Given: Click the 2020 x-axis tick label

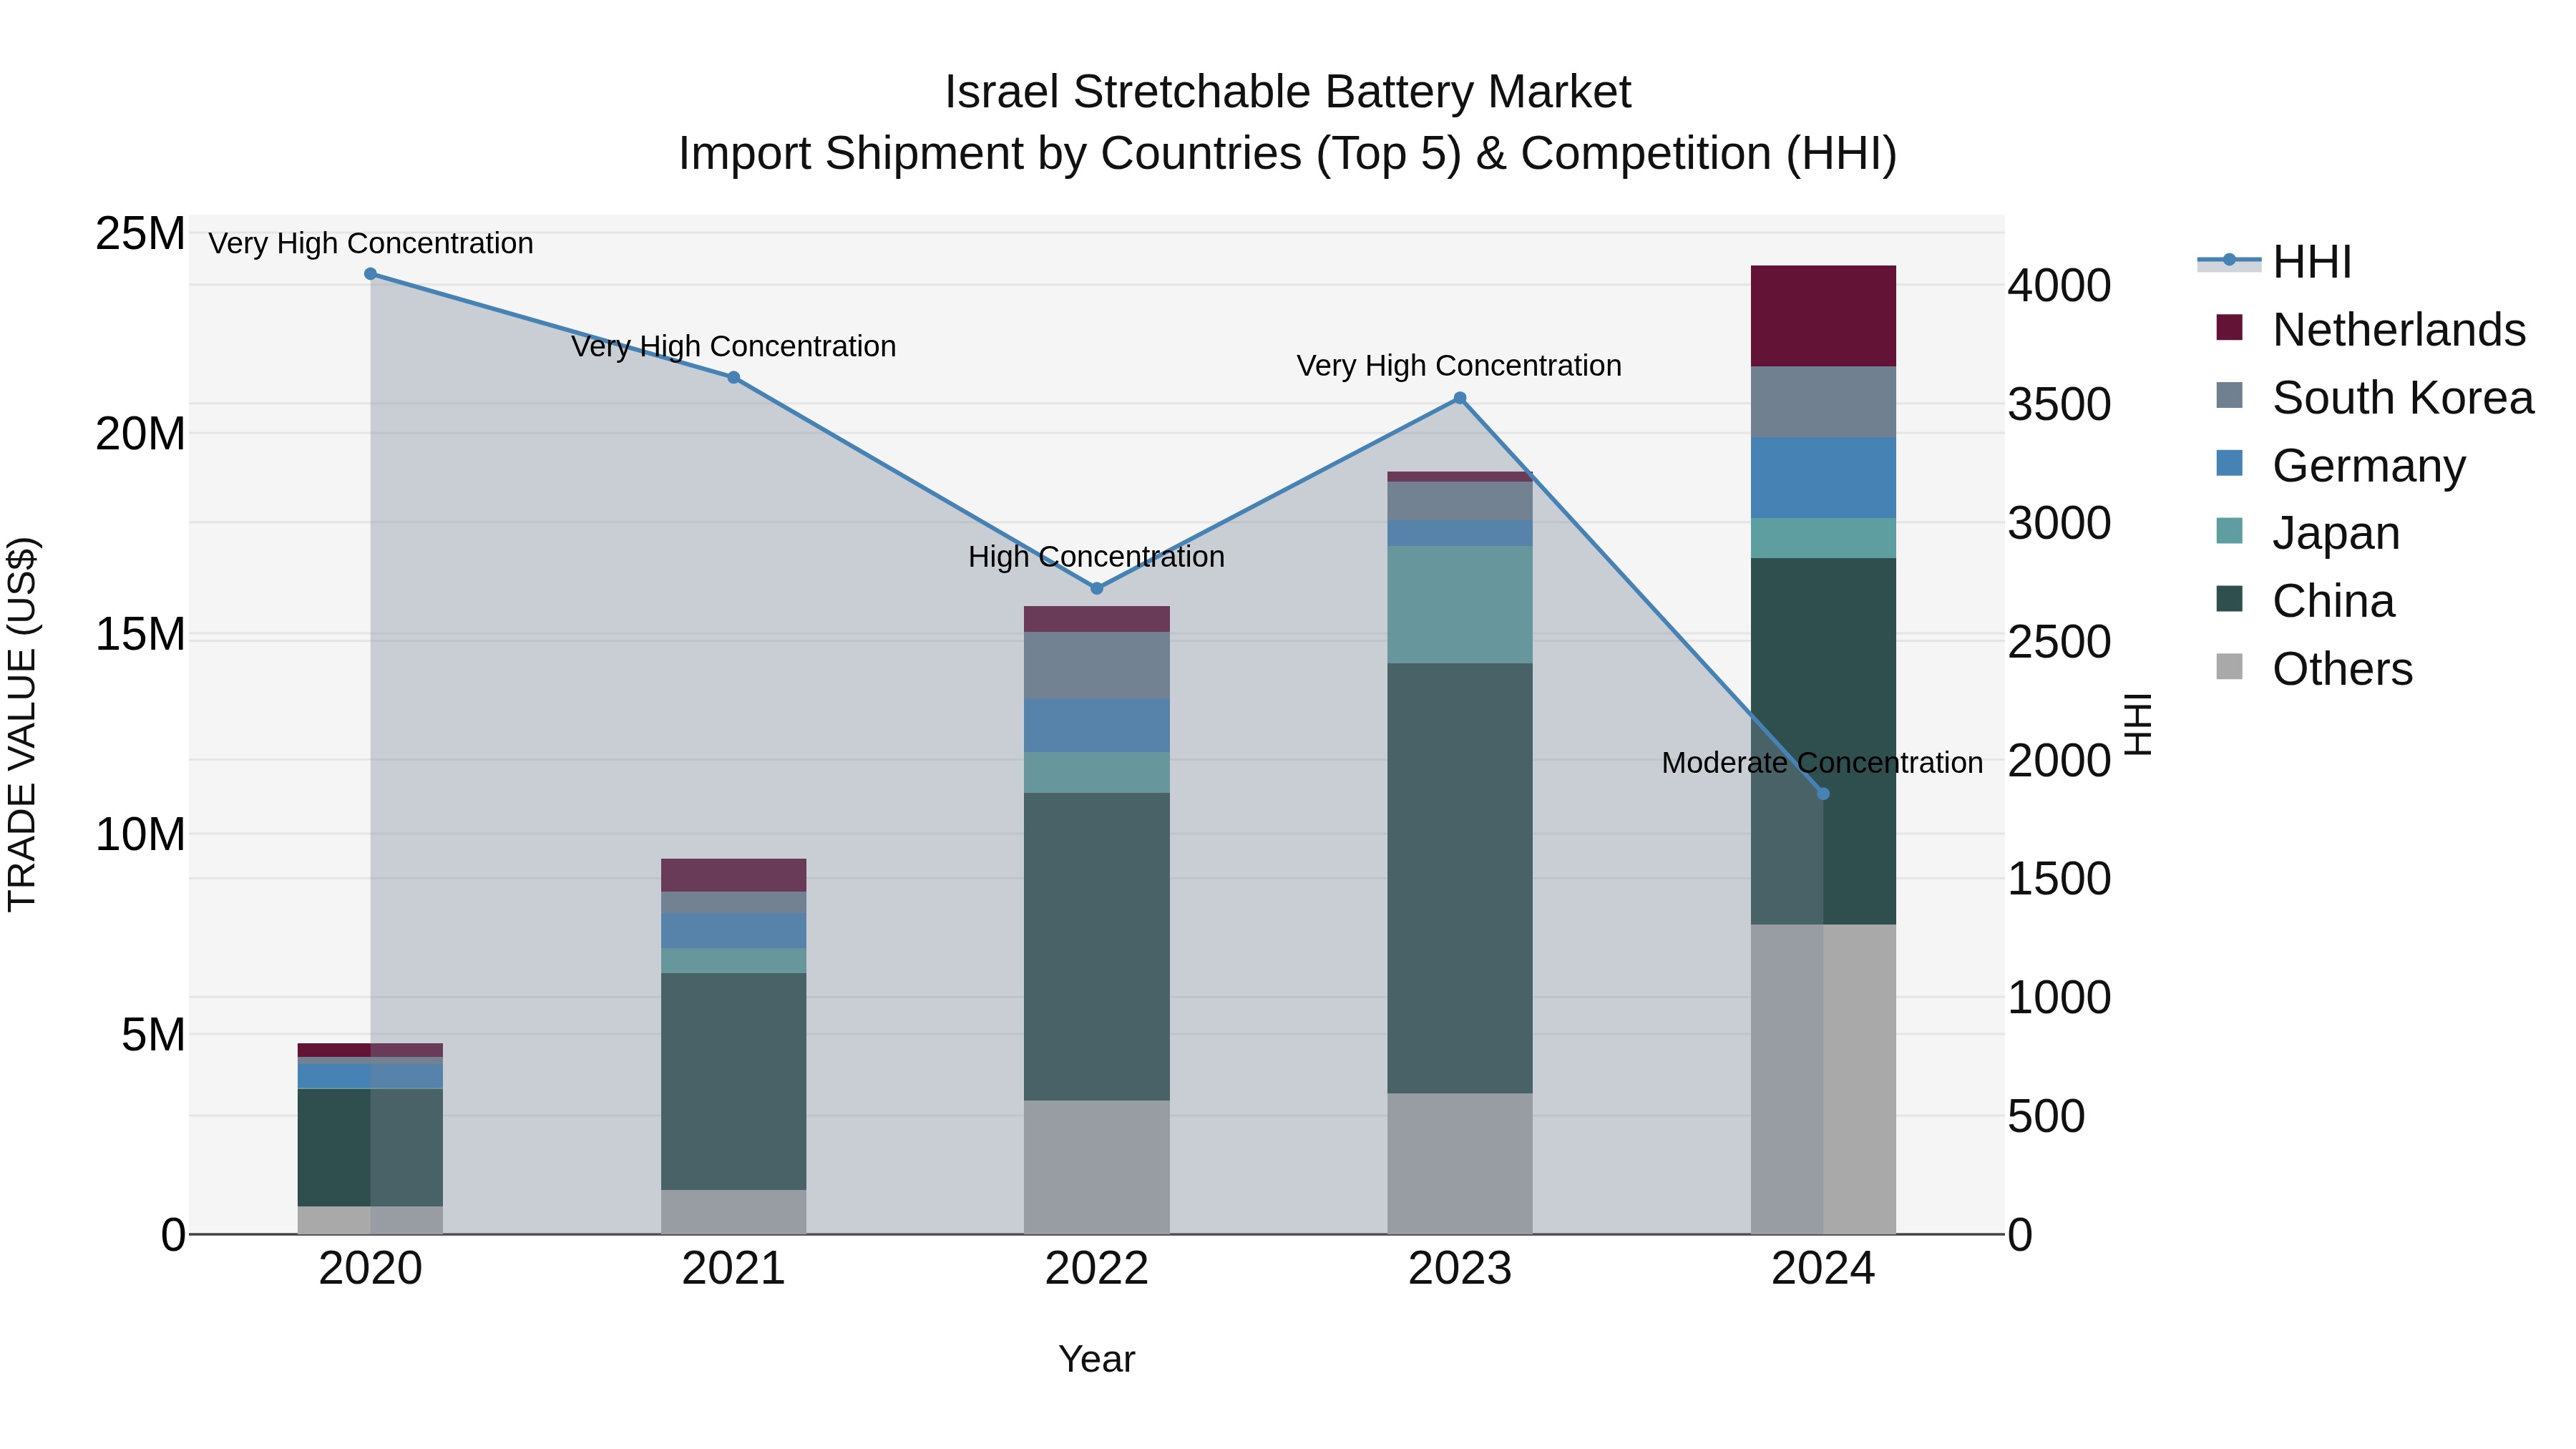Looking at the screenshot, I should pyautogui.click(x=371, y=1269).
